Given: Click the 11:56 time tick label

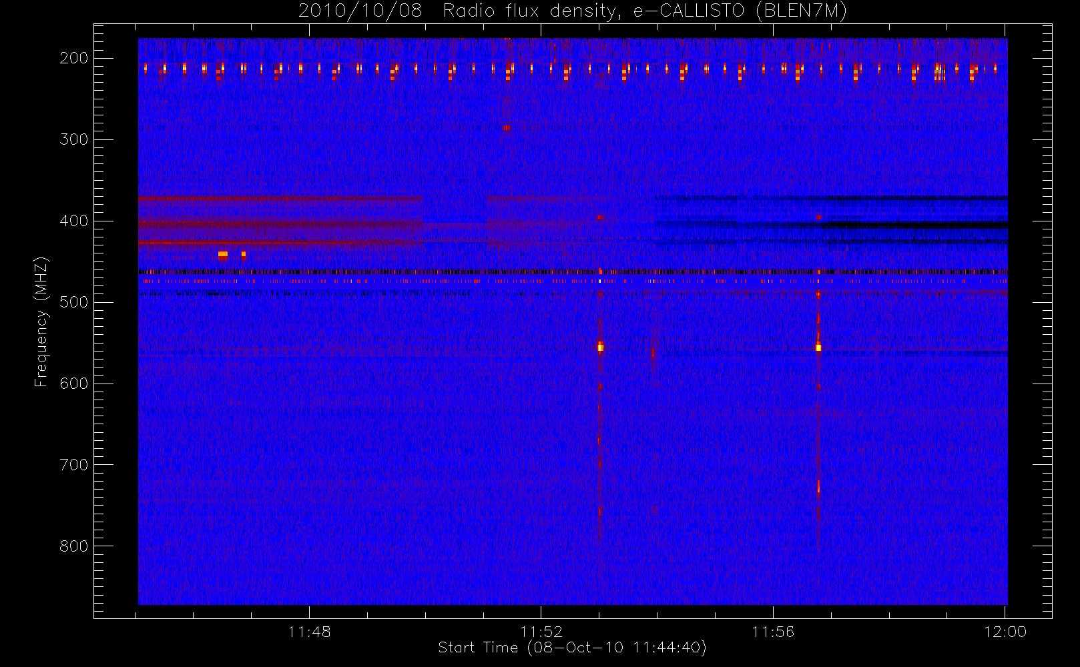Looking at the screenshot, I should tap(773, 632).
